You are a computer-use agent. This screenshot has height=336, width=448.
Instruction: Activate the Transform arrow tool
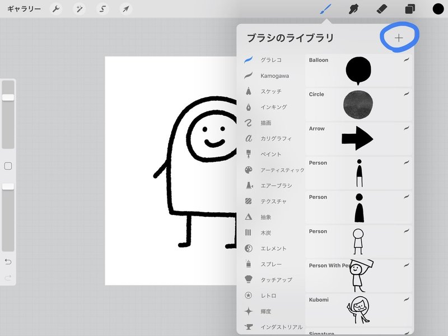(x=125, y=9)
